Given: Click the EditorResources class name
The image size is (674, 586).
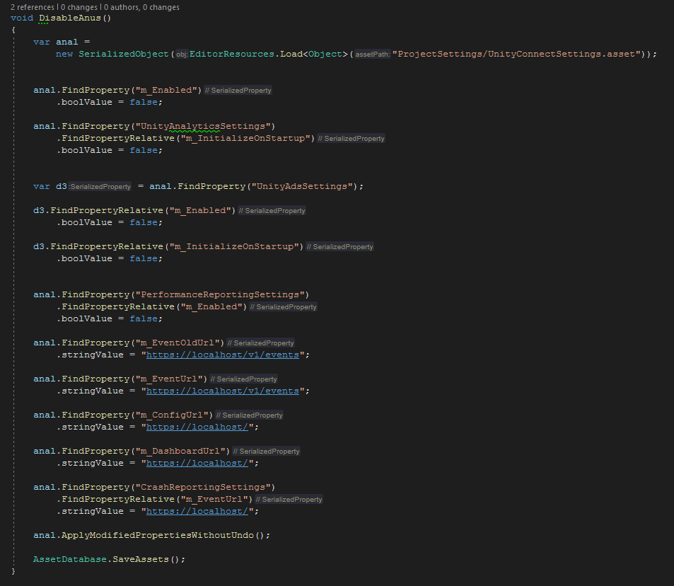Looking at the screenshot, I should (232, 54).
